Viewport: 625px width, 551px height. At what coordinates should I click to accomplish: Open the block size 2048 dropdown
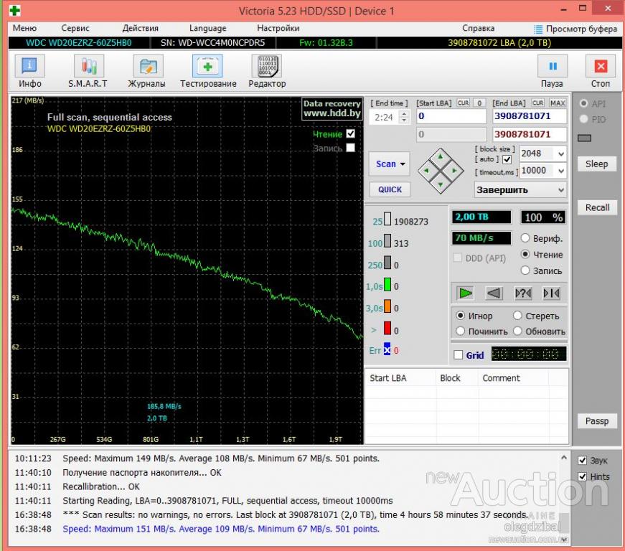click(561, 154)
